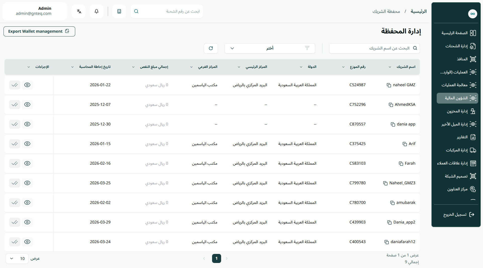Open إدارة الشحنات in the sidebar
483x268 pixels.
(x=457, y=46)
